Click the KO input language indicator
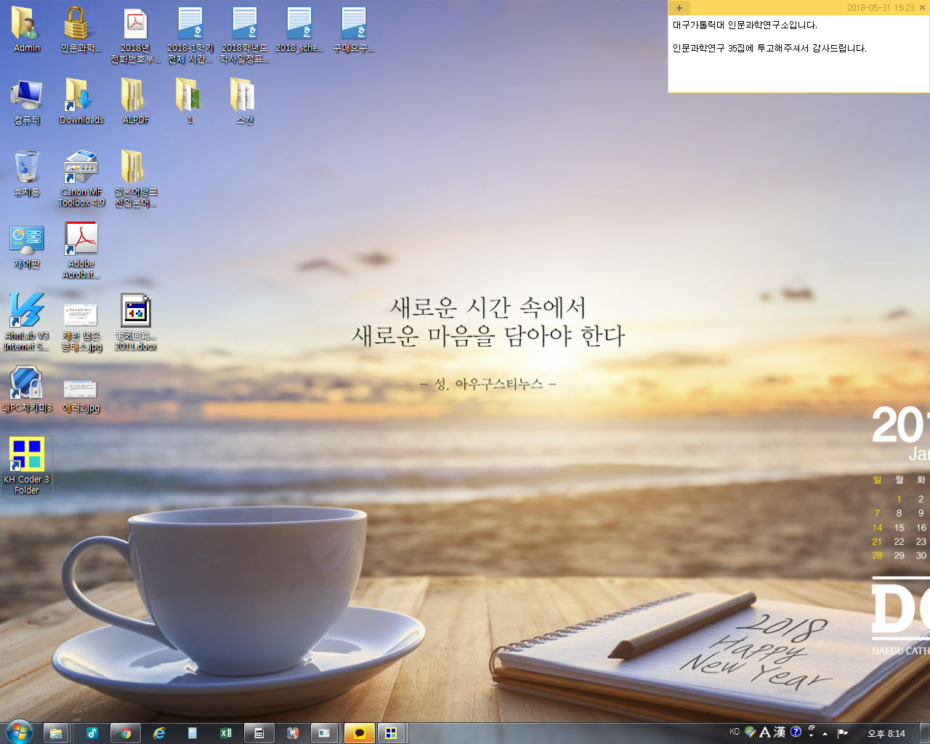 735,732
